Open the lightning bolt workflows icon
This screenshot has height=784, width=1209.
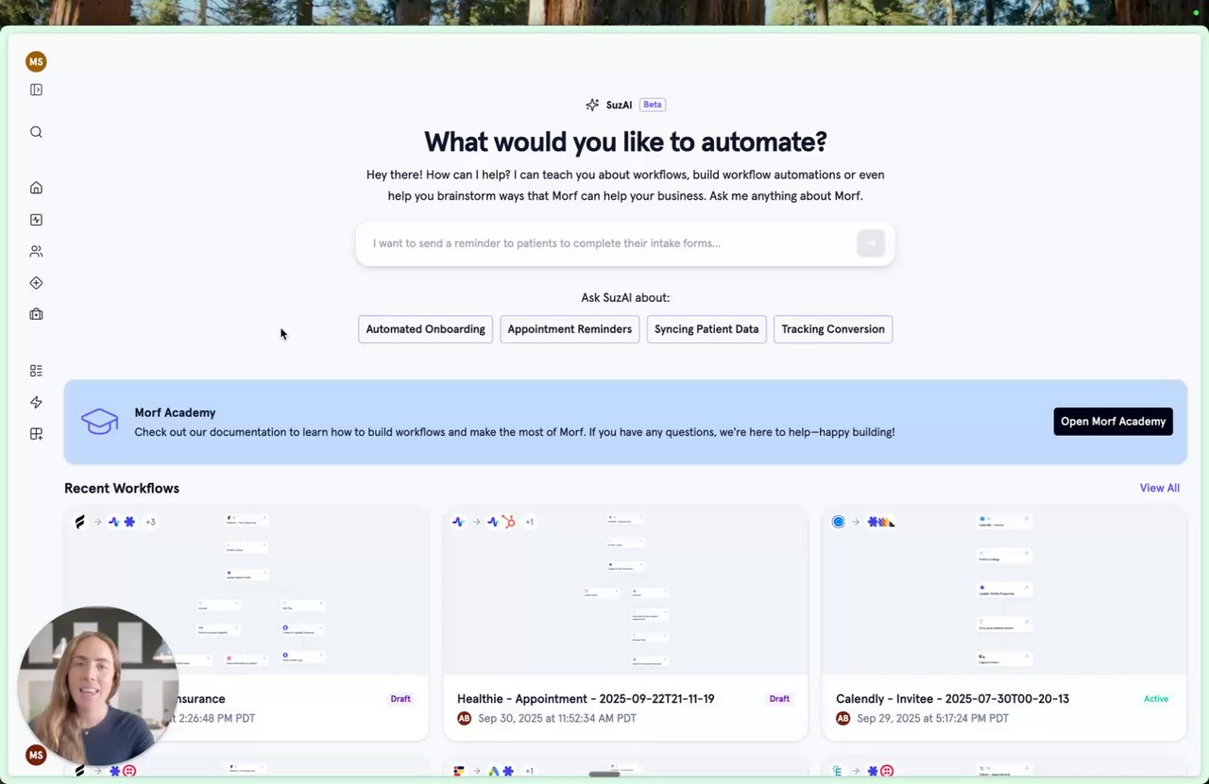click(x=36, y=402)
